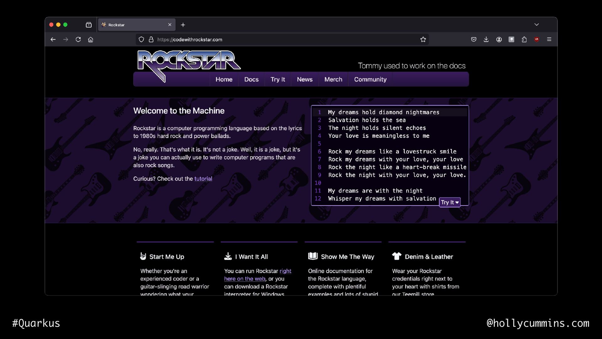The image size is (602, 339).
Task: Open a new tab with plus
Action: 183,25
